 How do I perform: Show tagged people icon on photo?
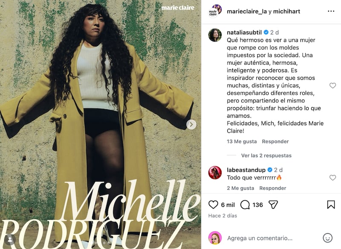[10, 240]
